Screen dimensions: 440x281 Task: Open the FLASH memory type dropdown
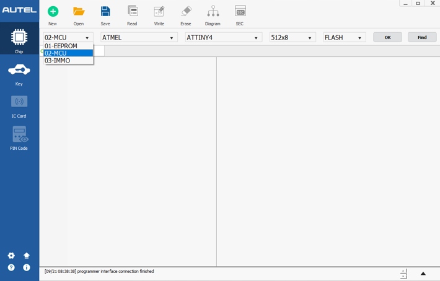click(x=344, y=38)
